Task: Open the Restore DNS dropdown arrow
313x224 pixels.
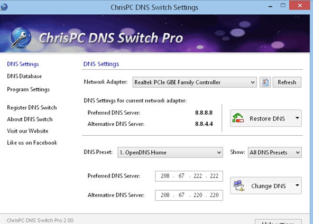Action: (x=297, y=118)
